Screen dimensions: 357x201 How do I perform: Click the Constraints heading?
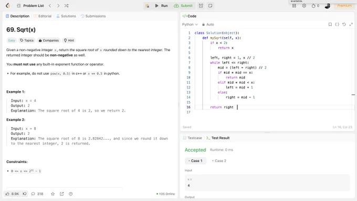tap(17, 162)
